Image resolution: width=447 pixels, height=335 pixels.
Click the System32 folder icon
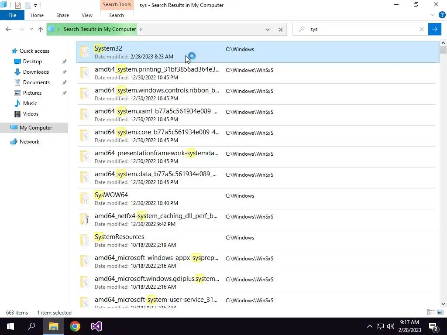(84, 52)
